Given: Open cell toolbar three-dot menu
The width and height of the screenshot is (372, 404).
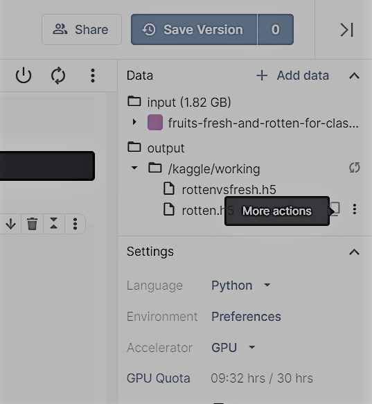Looking at the screenshot, I should click(x=75, y=224).
